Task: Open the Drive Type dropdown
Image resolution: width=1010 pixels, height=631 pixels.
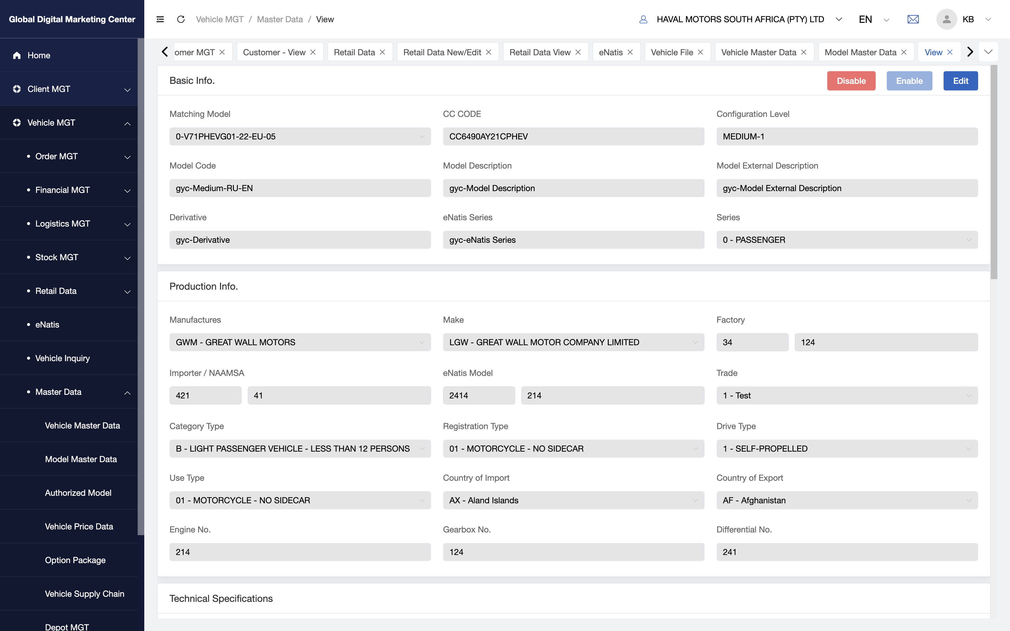Action: (x=847, y=449)
